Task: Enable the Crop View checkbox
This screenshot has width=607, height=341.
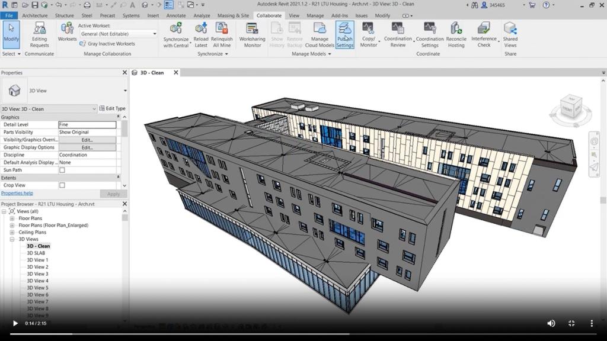Action: tap(62, 185)
